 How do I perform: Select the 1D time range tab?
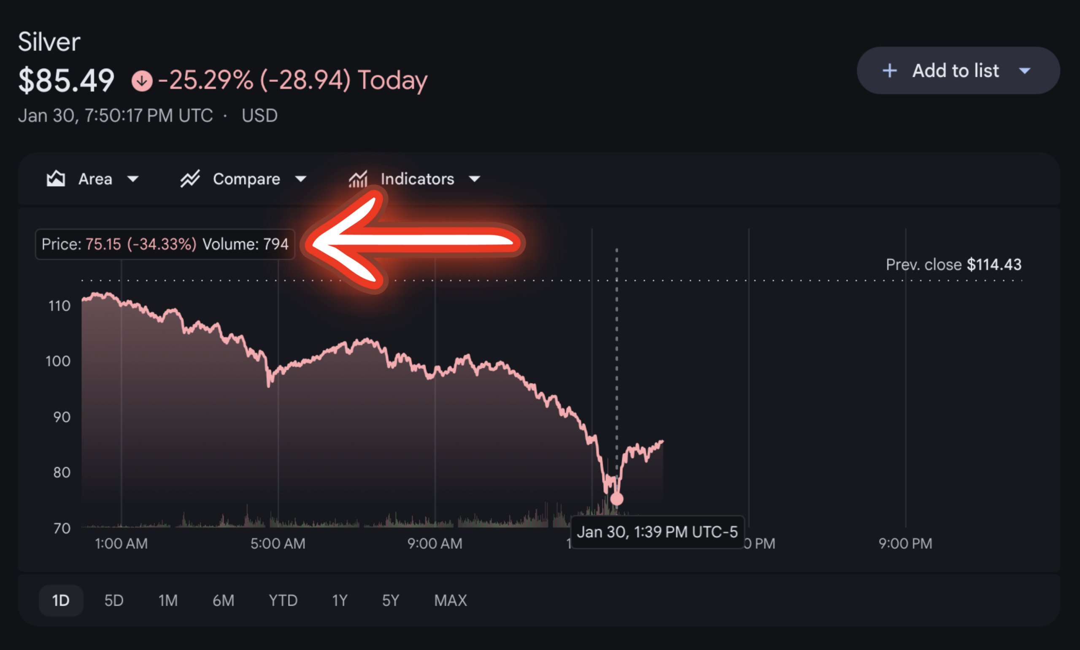click(61, 600)
